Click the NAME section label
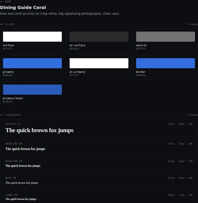 8,2
